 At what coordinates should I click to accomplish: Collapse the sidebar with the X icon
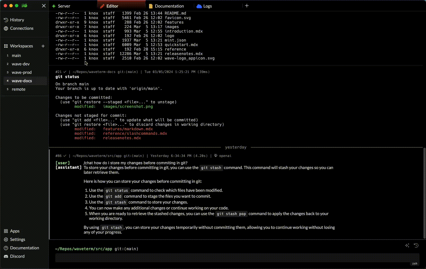44,6
